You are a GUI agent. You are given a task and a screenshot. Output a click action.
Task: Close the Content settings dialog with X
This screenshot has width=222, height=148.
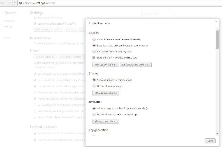tap(216, 21)
